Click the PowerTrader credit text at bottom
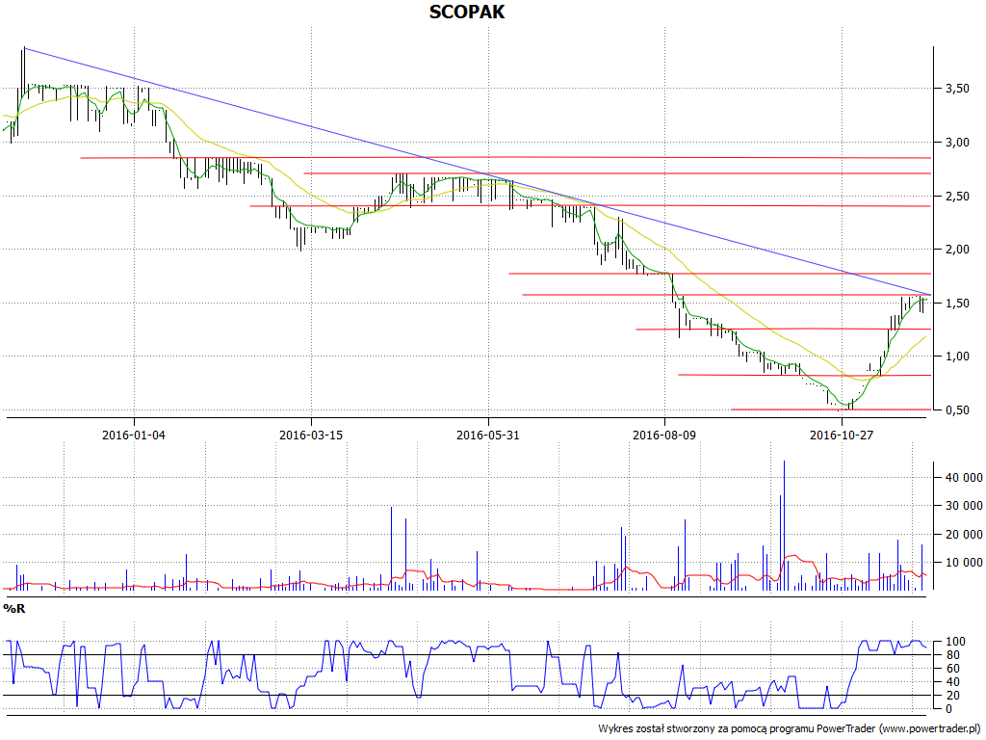The image size is (986, 740). click(x=790, y=728)
